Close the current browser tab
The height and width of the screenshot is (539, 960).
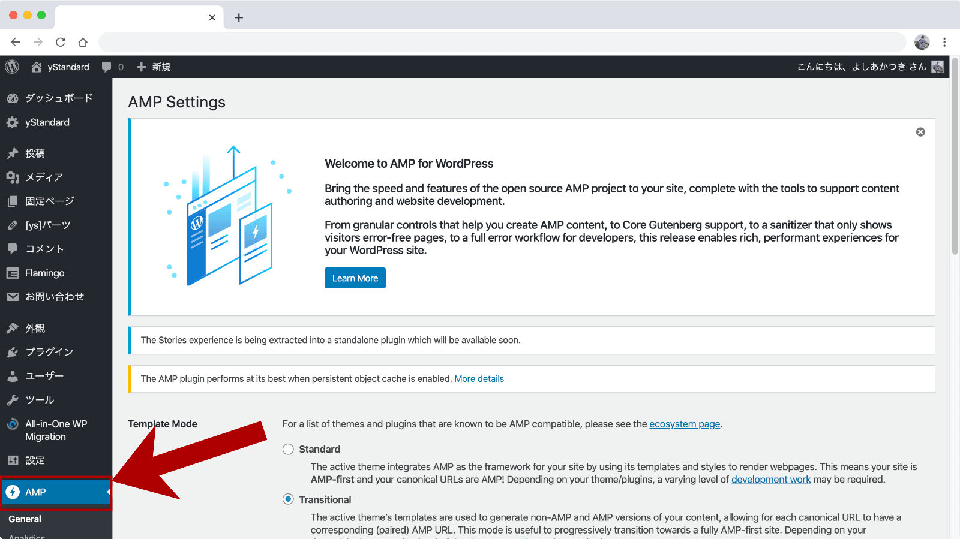[x=212, y=17]
